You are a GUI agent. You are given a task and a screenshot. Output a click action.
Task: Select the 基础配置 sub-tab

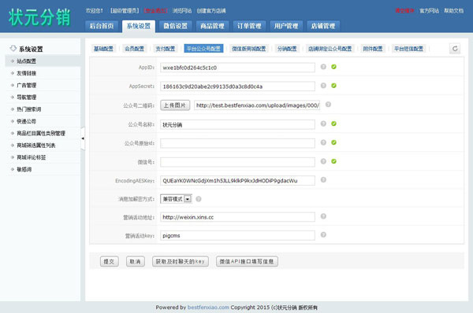pyautogui.click(x=103, y=49)
